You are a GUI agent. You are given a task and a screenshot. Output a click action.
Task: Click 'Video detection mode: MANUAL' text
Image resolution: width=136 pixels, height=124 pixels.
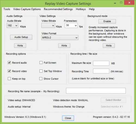point(71,100)
